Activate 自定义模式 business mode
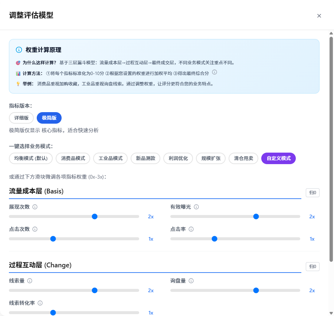This screenshot has height=316, width=334. [278, 158]
